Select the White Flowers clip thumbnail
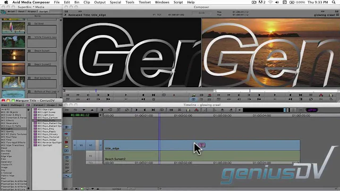 click(13, 42)
